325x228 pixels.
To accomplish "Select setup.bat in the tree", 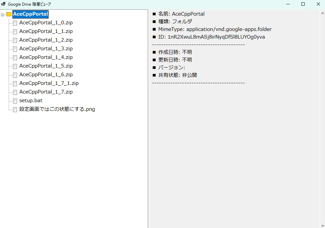I will coord(31,101).
